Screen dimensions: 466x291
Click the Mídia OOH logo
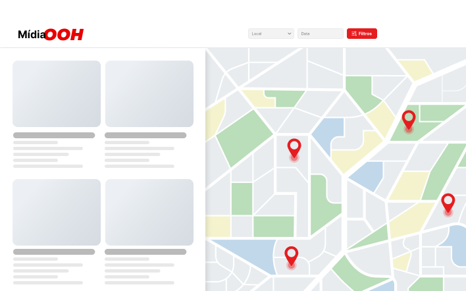coord(51,34)
